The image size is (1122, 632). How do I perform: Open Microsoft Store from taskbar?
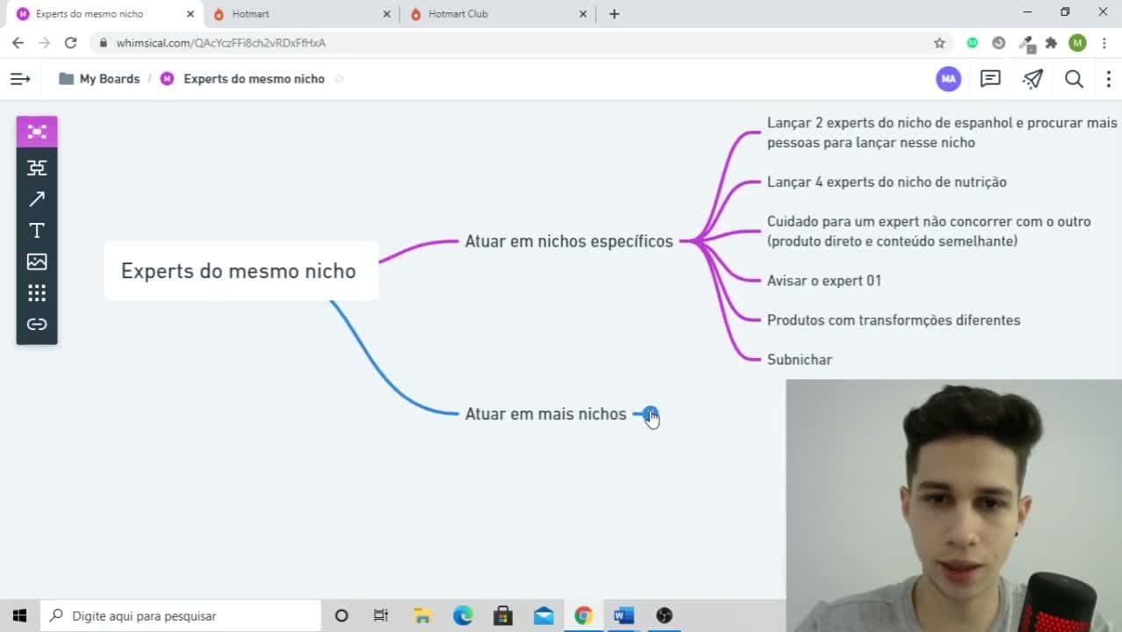click(x=503, y=616)
